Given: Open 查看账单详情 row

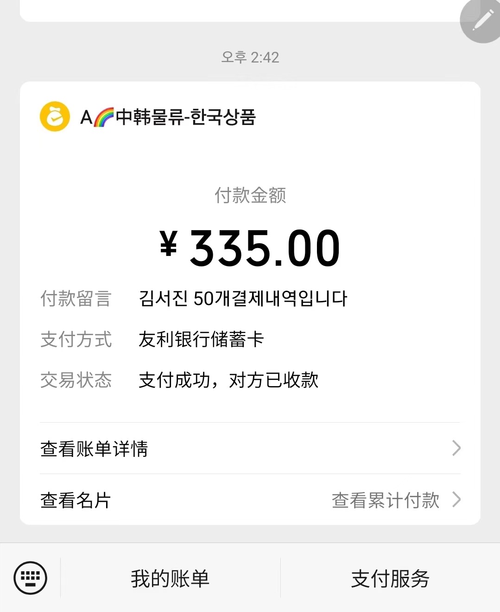Looking at the screenshot, I should [x=250, y=448].
